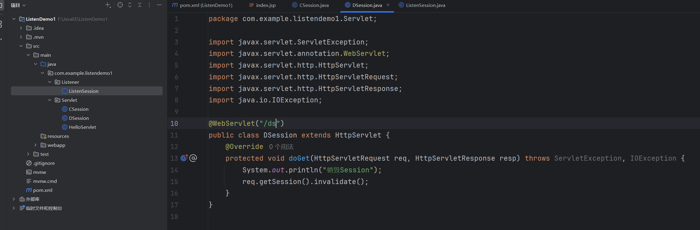Switch to CSession.java tab
The image size is (700, 230).
pos(311,5)
